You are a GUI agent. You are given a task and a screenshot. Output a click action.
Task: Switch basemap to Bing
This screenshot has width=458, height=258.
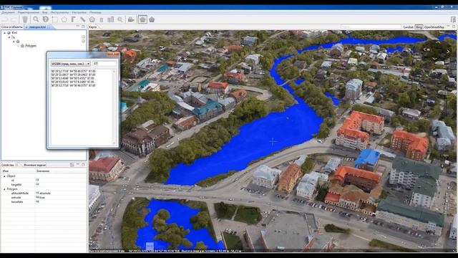tap(419, 27)
